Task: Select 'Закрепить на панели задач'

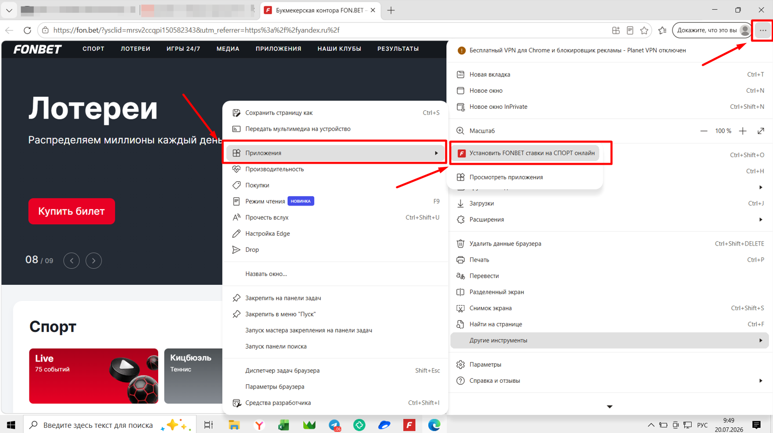Action: [x=335, y=298]
